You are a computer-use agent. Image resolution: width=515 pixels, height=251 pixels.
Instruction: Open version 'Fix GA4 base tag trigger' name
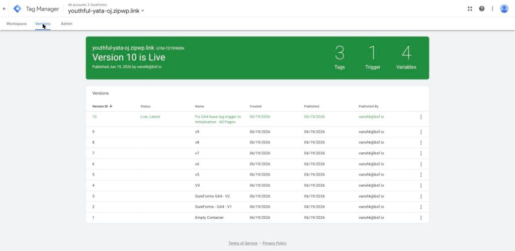[218, 119]
